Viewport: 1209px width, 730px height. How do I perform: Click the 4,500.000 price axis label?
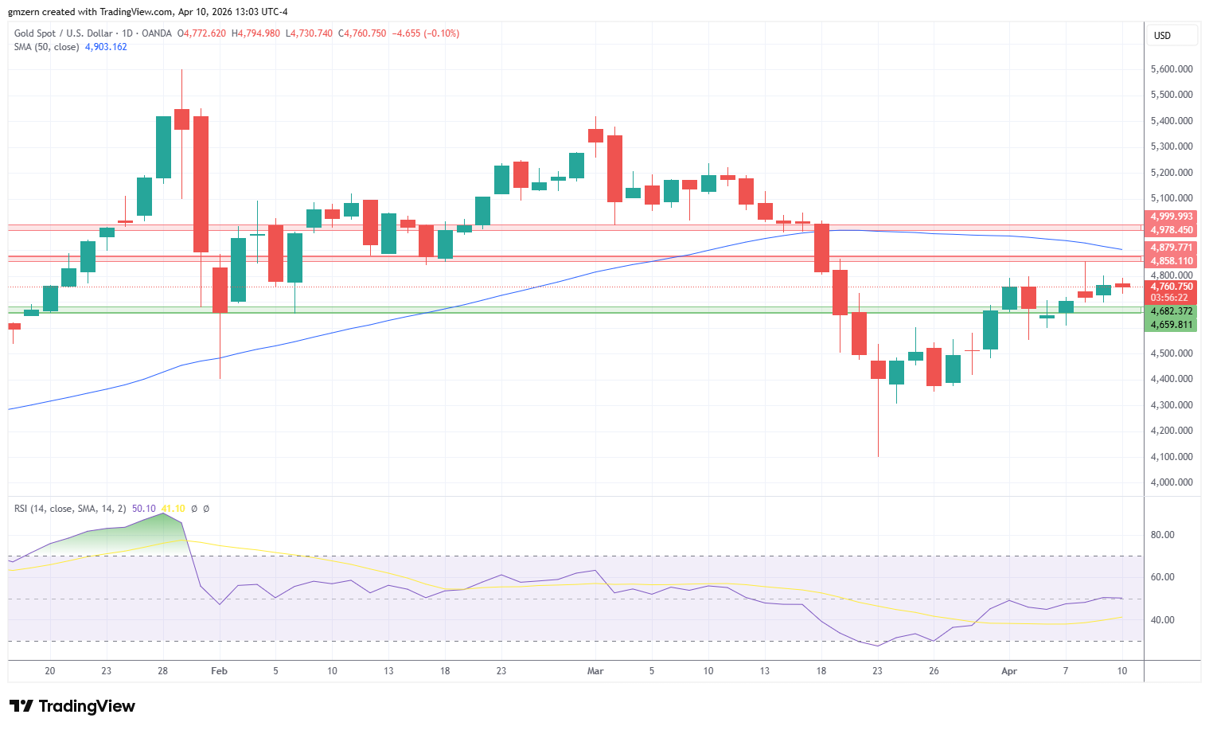[1172, 353]
